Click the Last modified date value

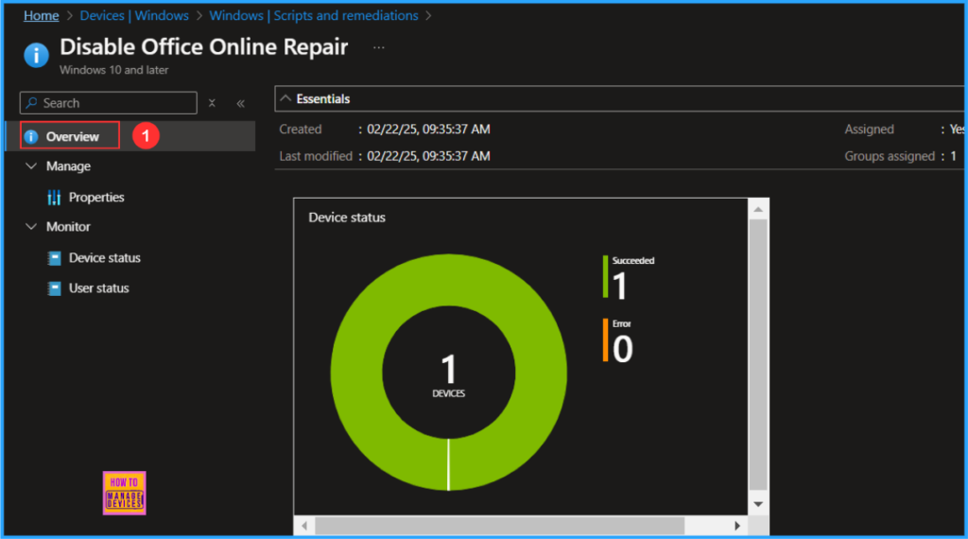coord(428,156)
